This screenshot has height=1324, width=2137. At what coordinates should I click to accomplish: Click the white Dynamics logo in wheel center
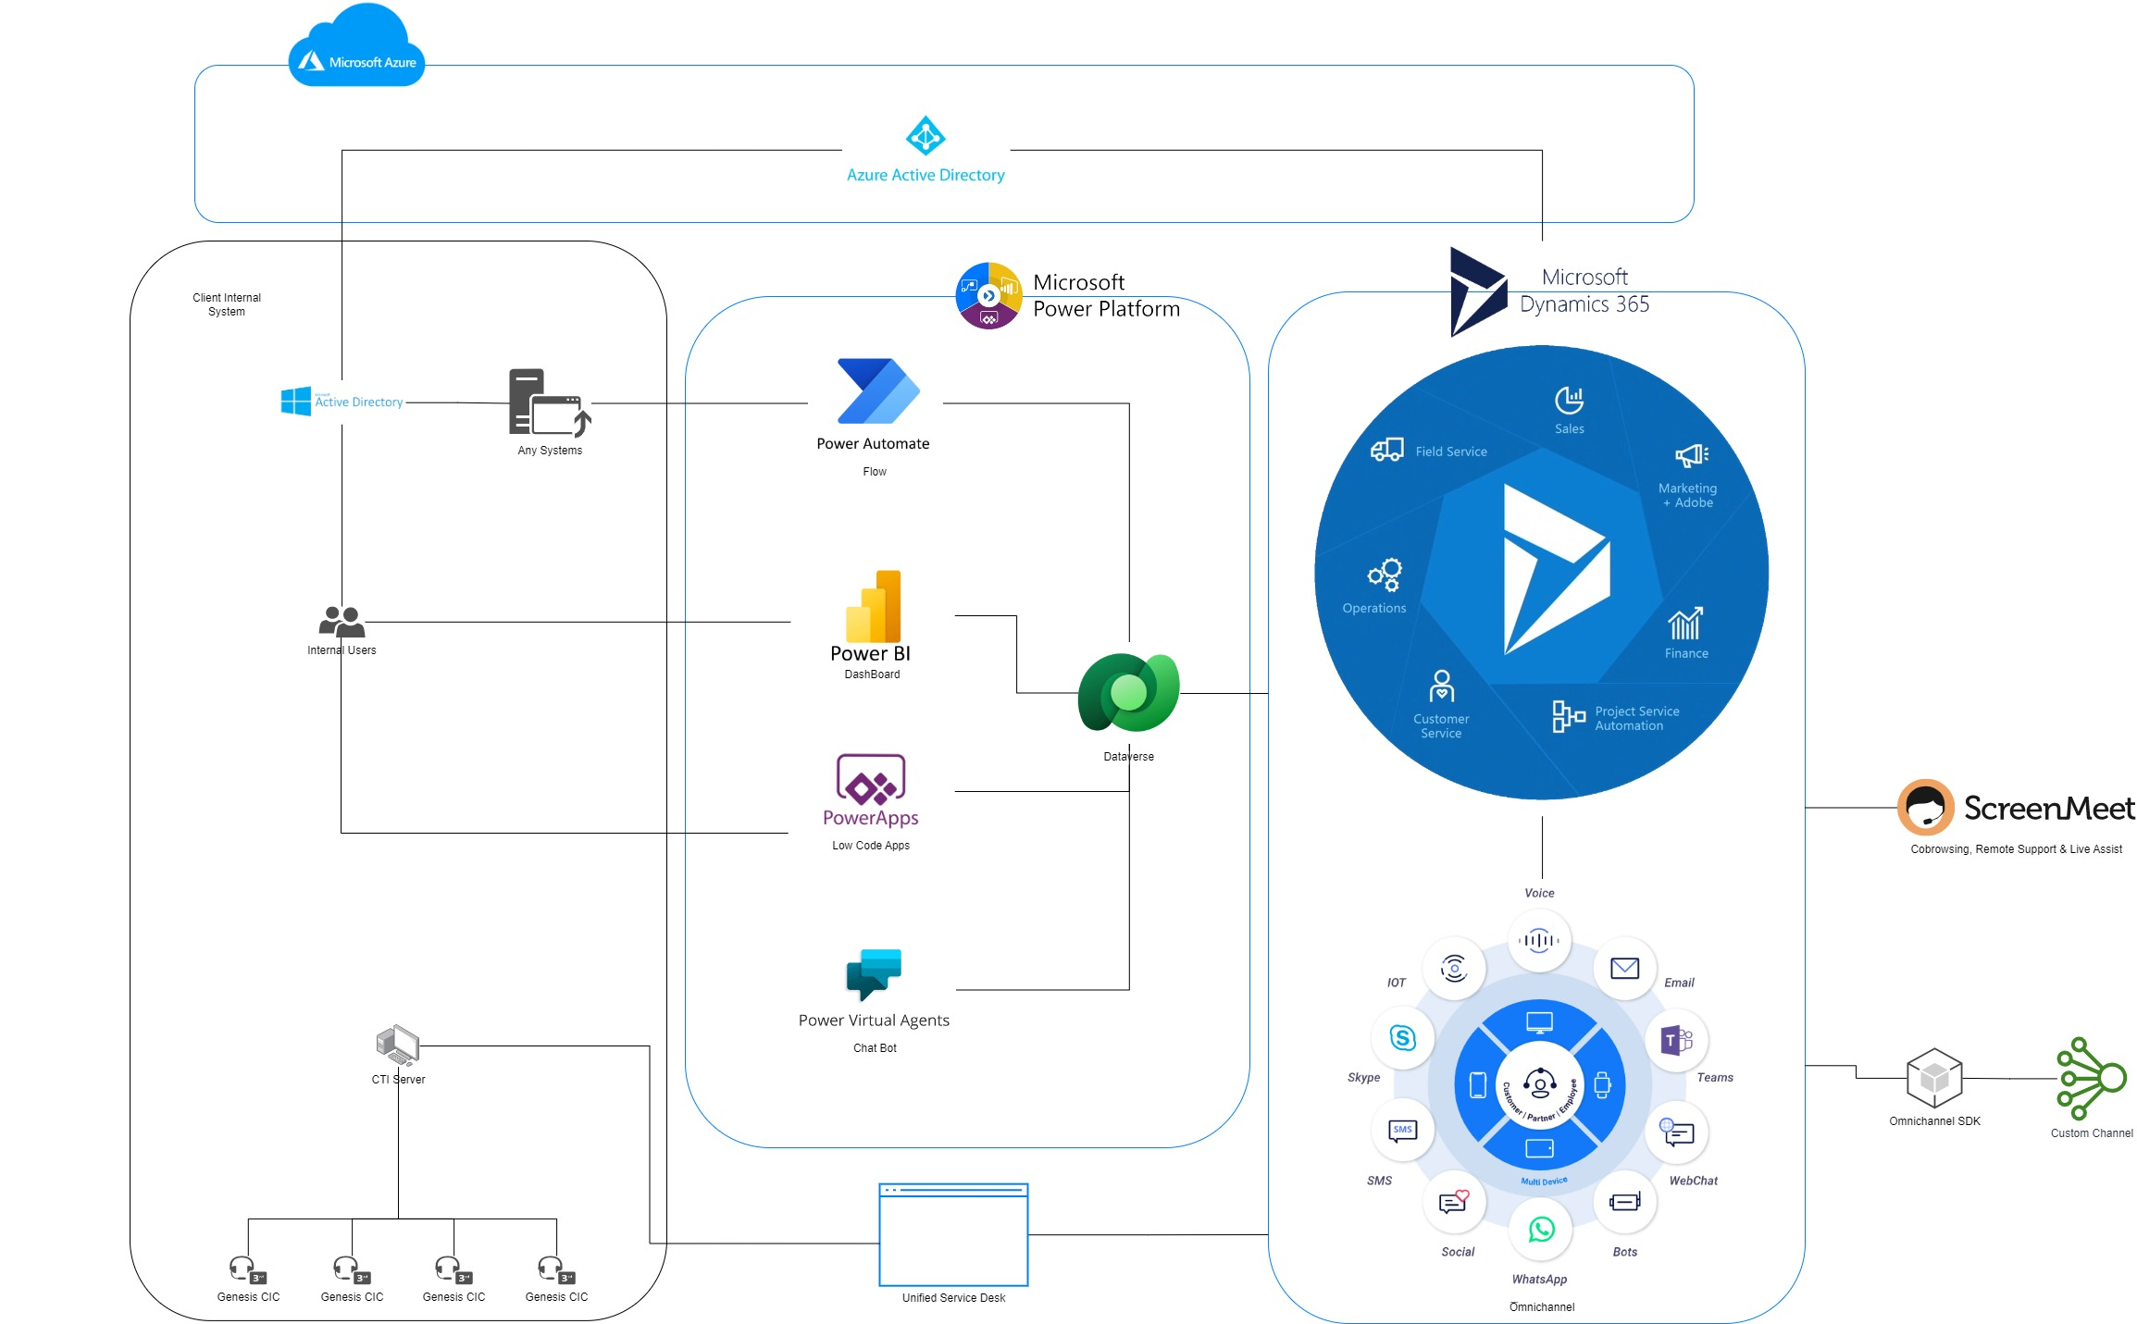click(x=1556, y=569)
